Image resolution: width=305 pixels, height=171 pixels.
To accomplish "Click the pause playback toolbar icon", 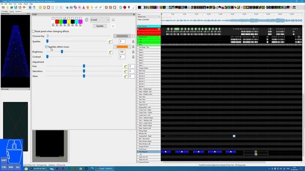I will point(44,8).
